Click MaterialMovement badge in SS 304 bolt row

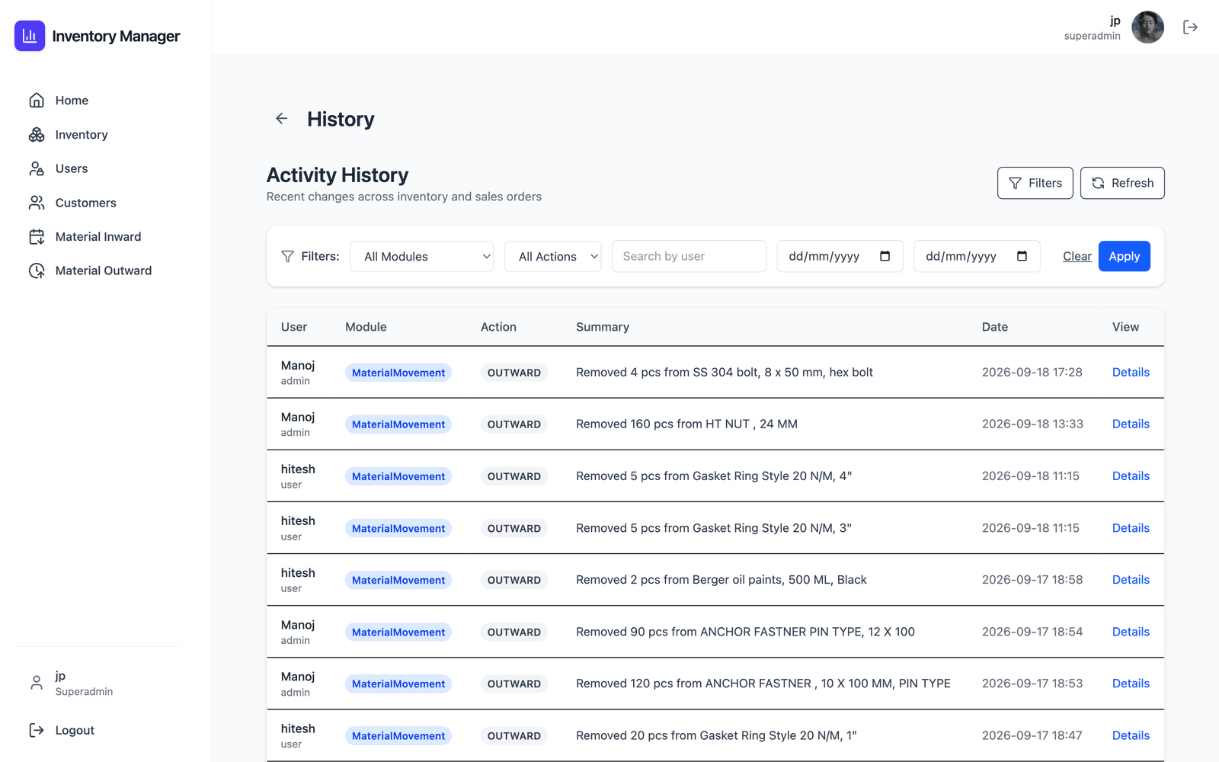tap(398, 373)
